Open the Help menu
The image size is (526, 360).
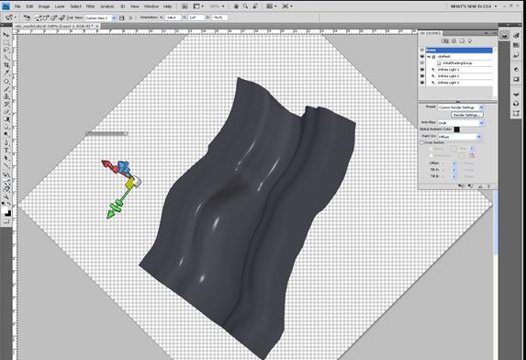click(x=167, y=6)
